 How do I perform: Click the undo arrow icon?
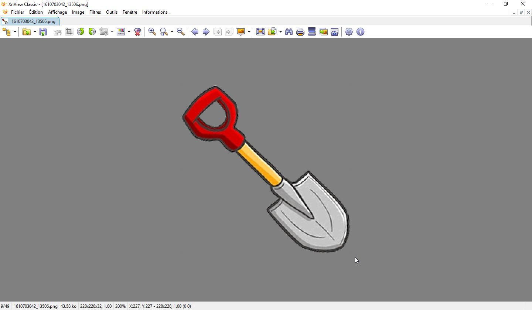(x=58, y=32)
